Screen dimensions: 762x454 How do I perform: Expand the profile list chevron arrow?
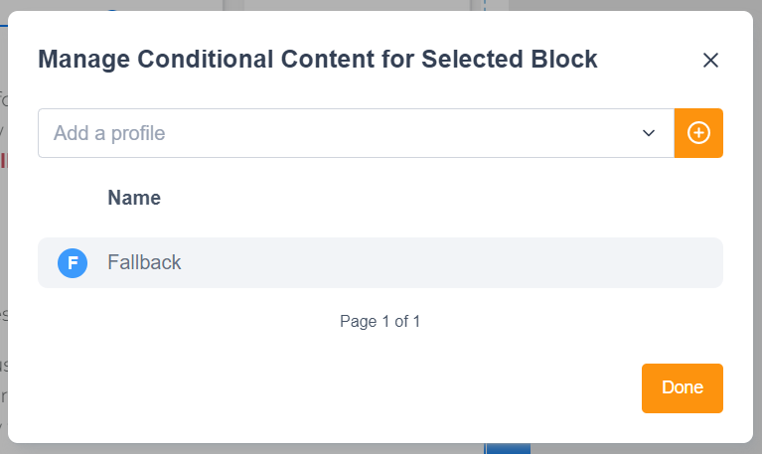pos(649,133)
